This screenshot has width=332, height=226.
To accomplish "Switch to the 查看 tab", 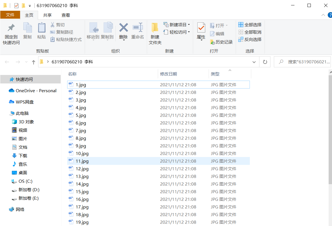I will click(66, 15).
